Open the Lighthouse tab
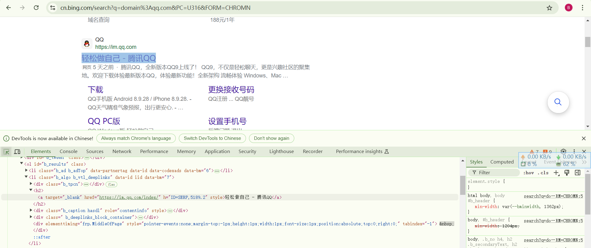The width and height of the screenshot is (591, 248). click(x=282, y=151)
